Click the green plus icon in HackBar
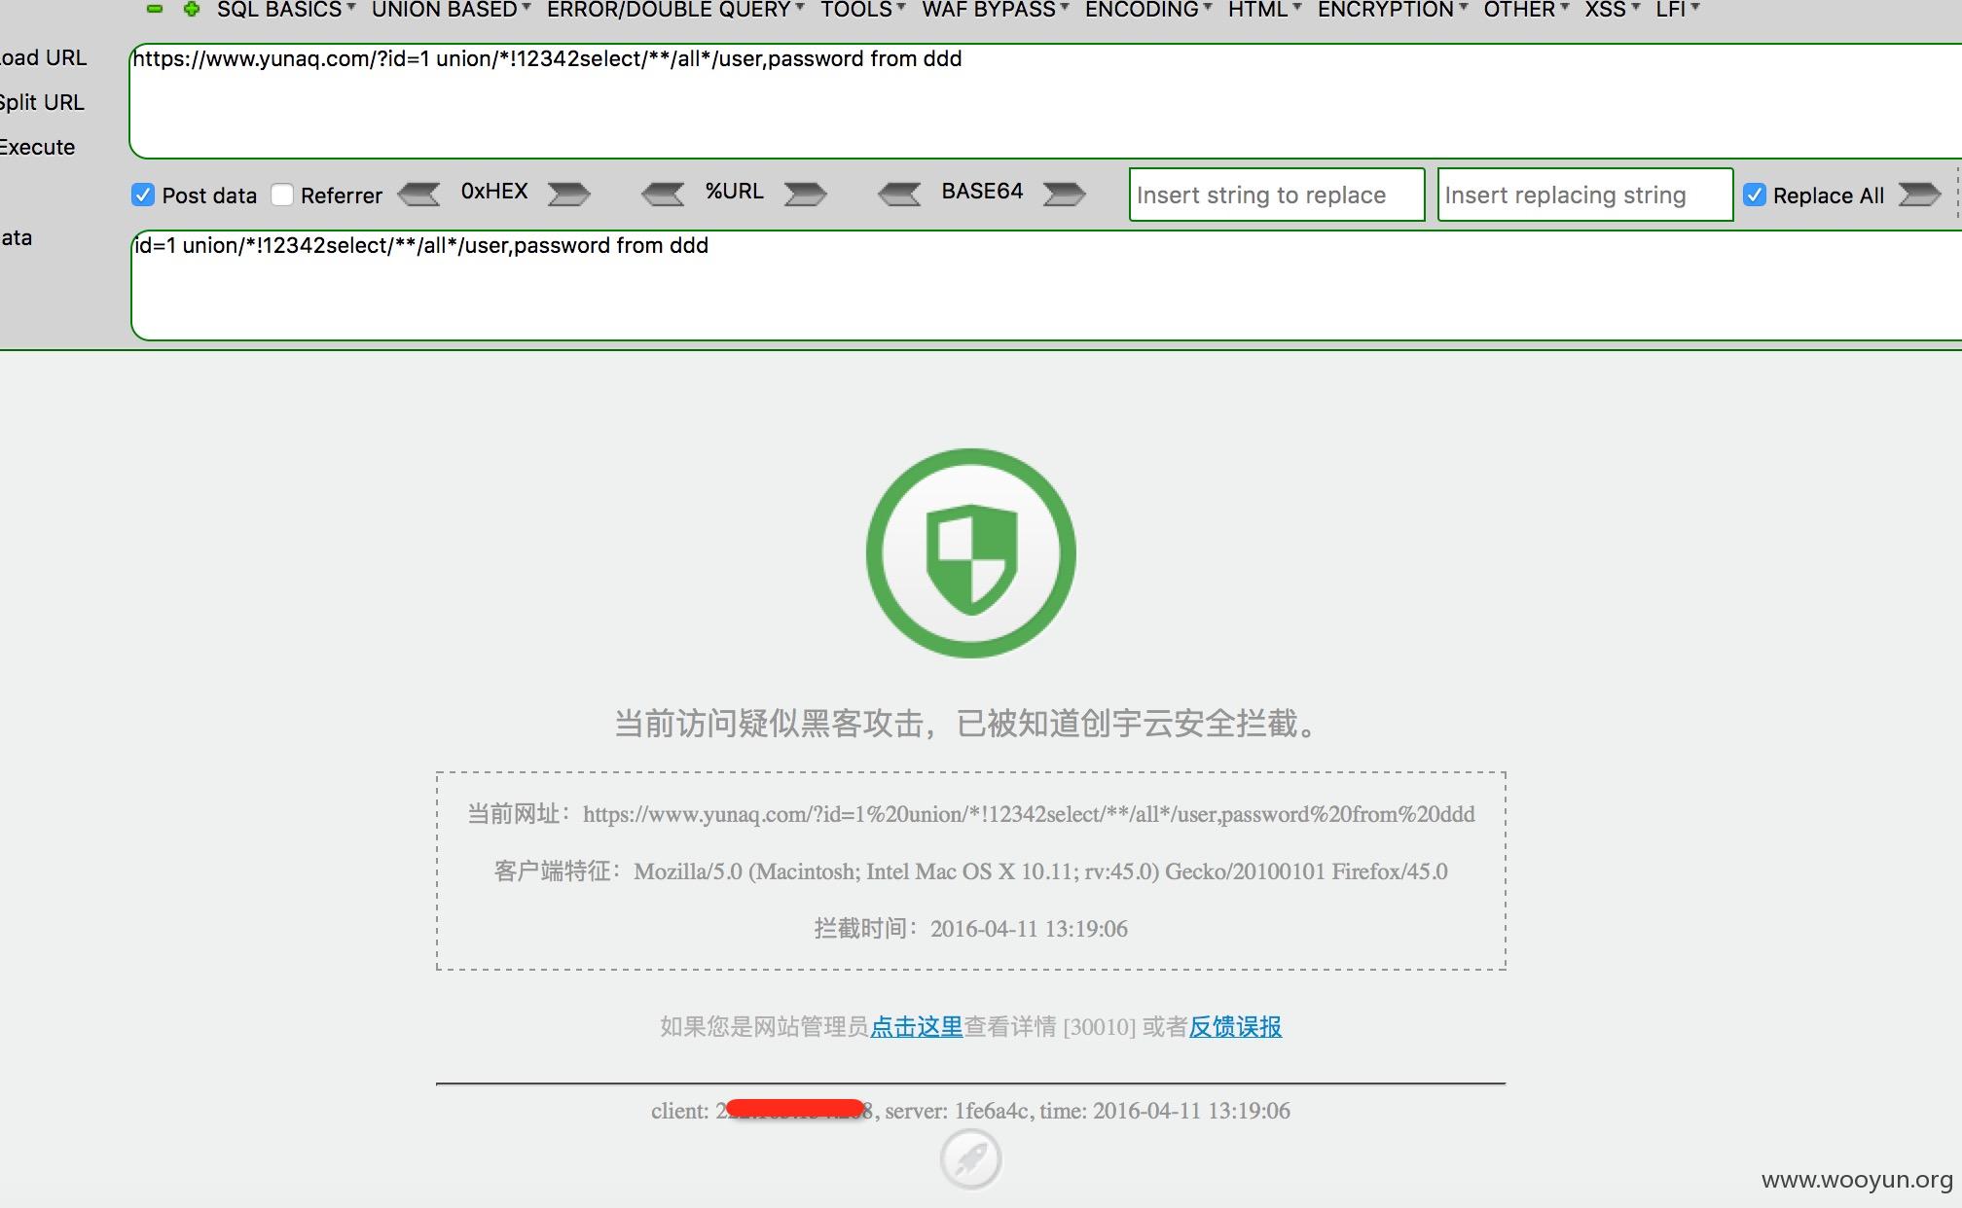Screen dimensions: 1962x1208 click(192, 9)
